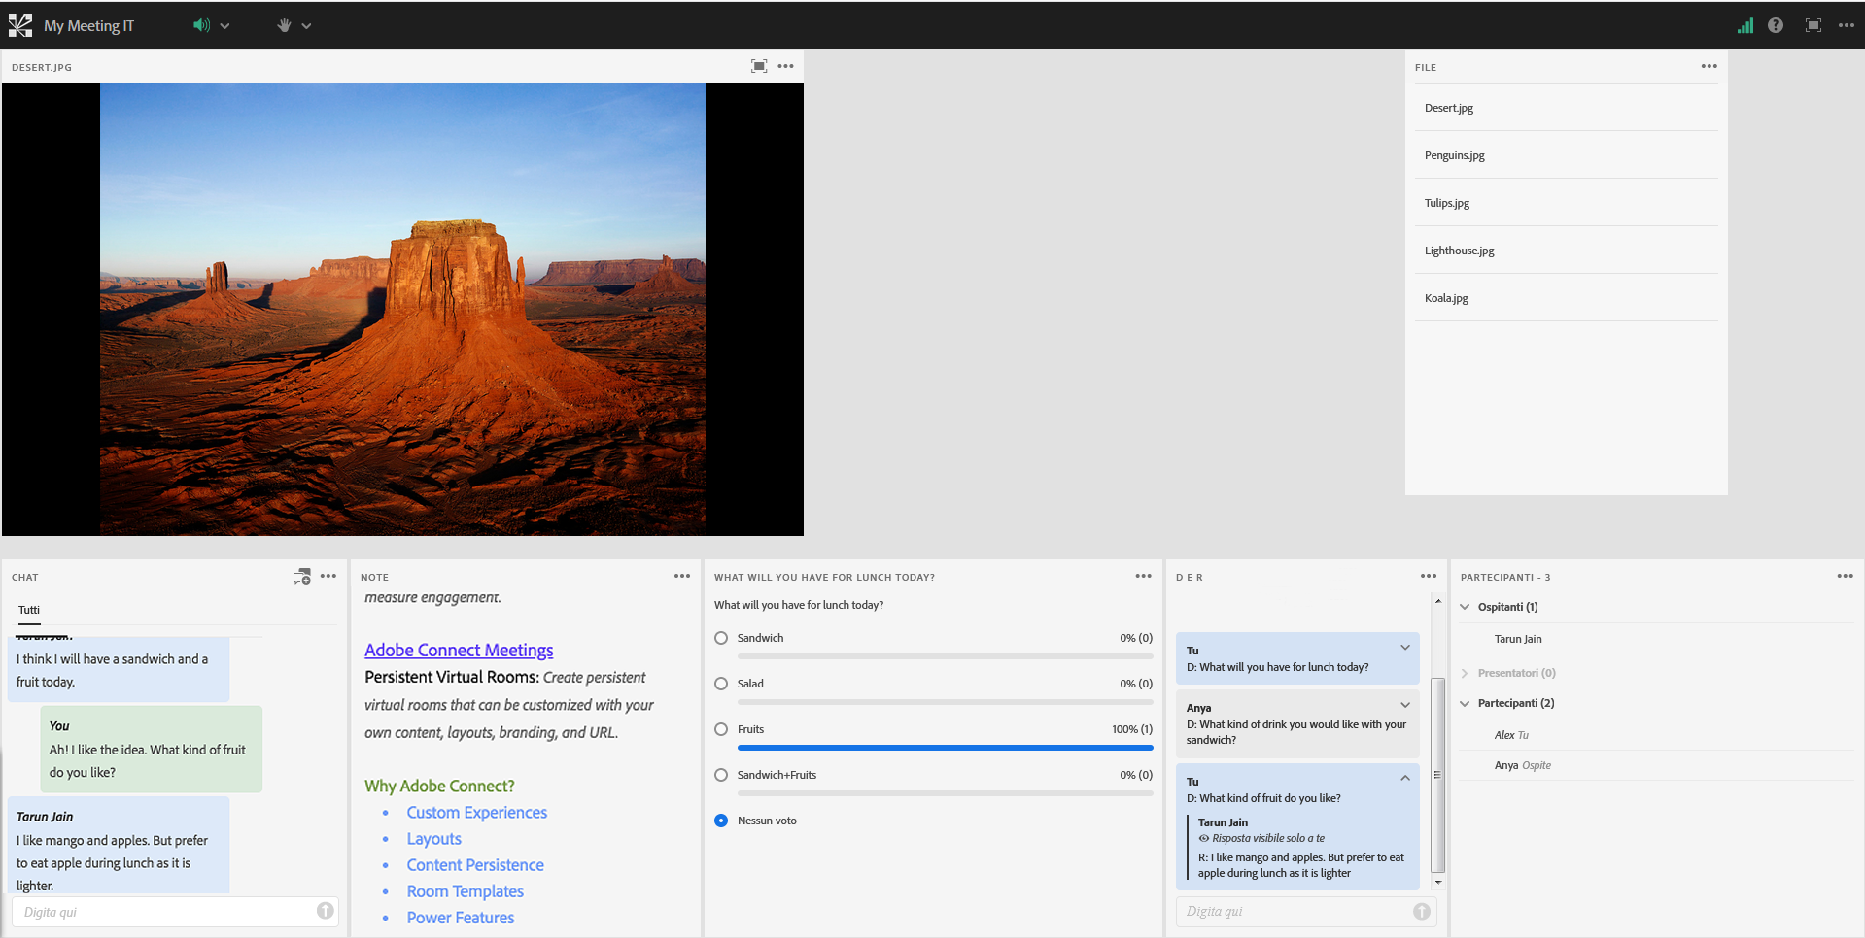The width and height of the screenshot is (1865, 938).
Task: Check the connection status bars icon
Action: pos(1745,25)
